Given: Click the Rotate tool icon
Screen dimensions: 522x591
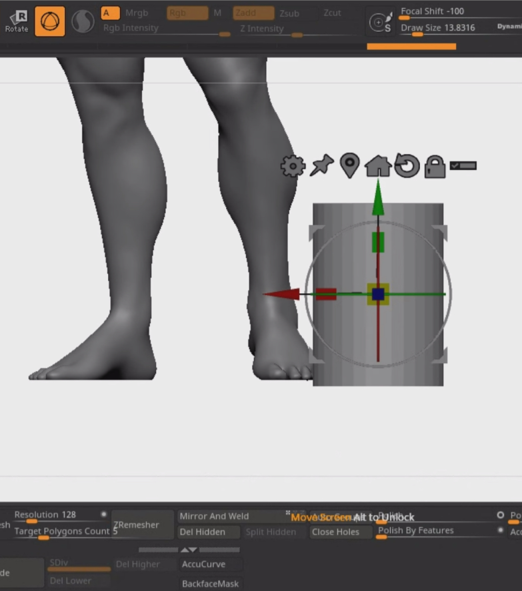Looking at the screenshot, I should (x=17, y=21).
